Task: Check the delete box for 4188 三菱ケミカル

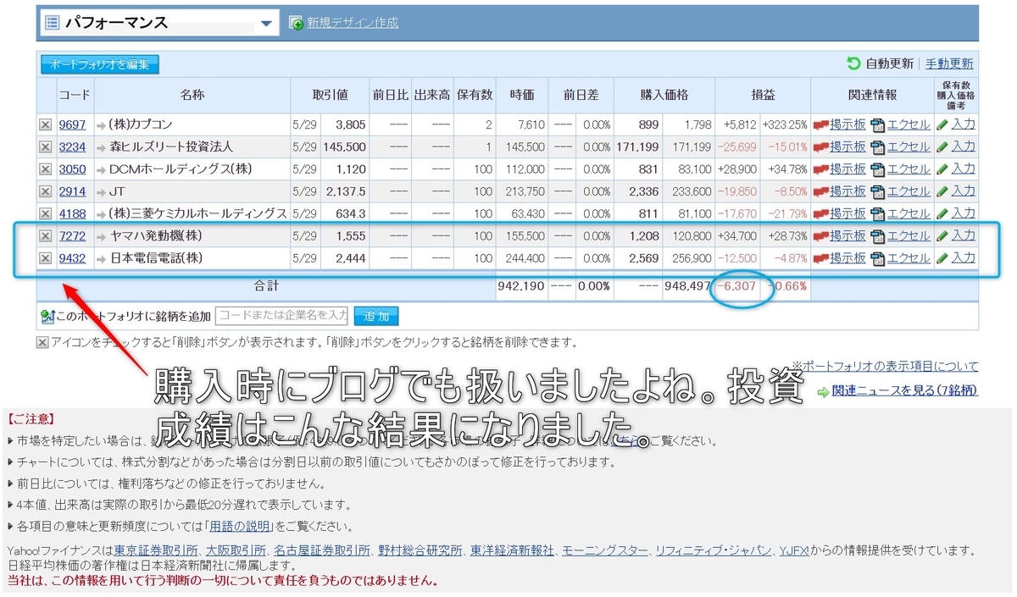Action: coord(45,213)
